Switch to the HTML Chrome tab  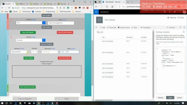pyautogui.click(x=22, y=4)
